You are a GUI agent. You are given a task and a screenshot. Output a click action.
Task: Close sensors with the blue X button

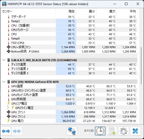[x=135, y=131]
